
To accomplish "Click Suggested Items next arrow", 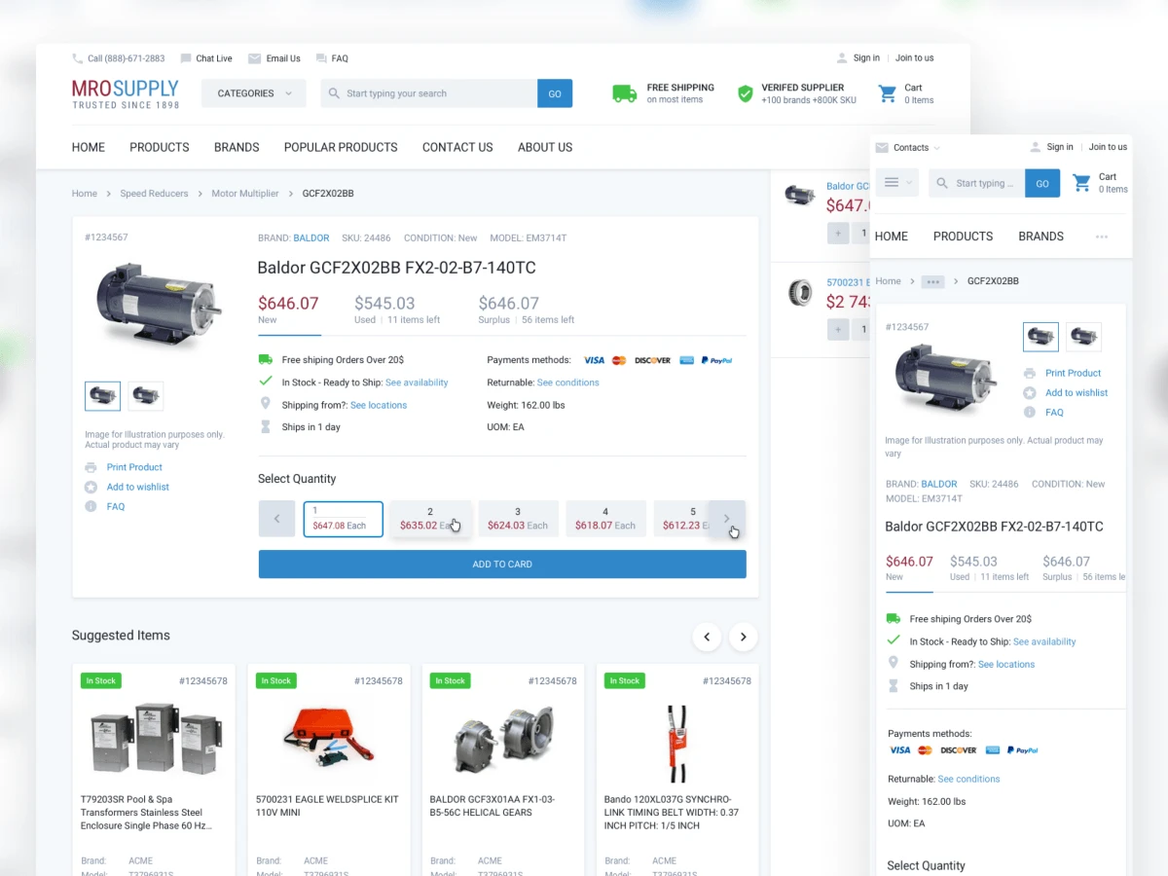I will [x=744, y=637].
